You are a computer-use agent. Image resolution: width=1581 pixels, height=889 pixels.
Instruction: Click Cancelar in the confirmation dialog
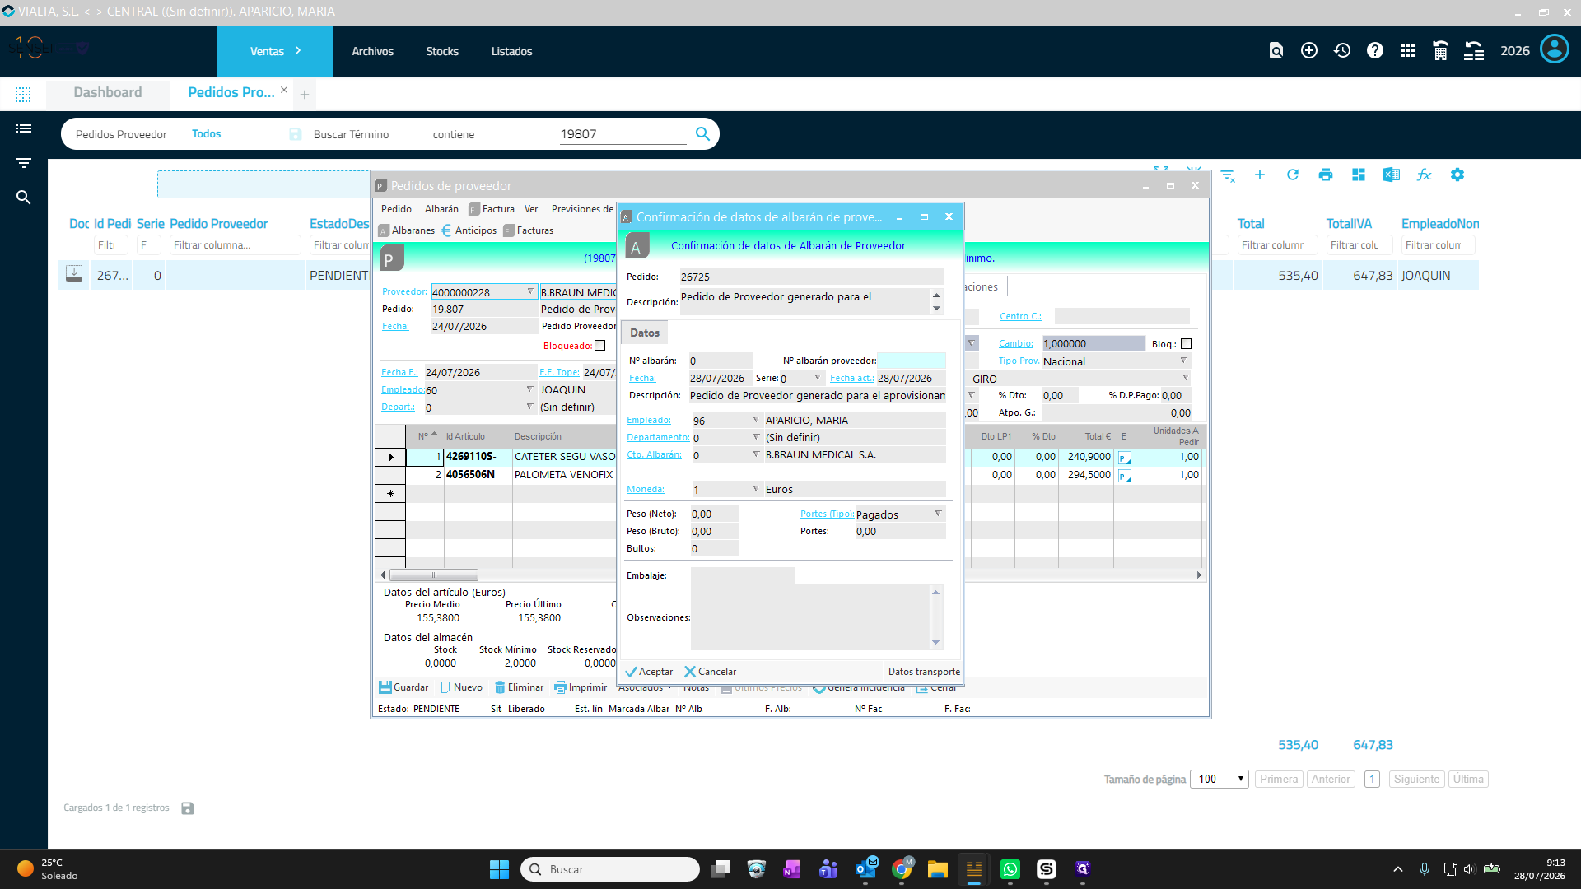tap(711, 672)
